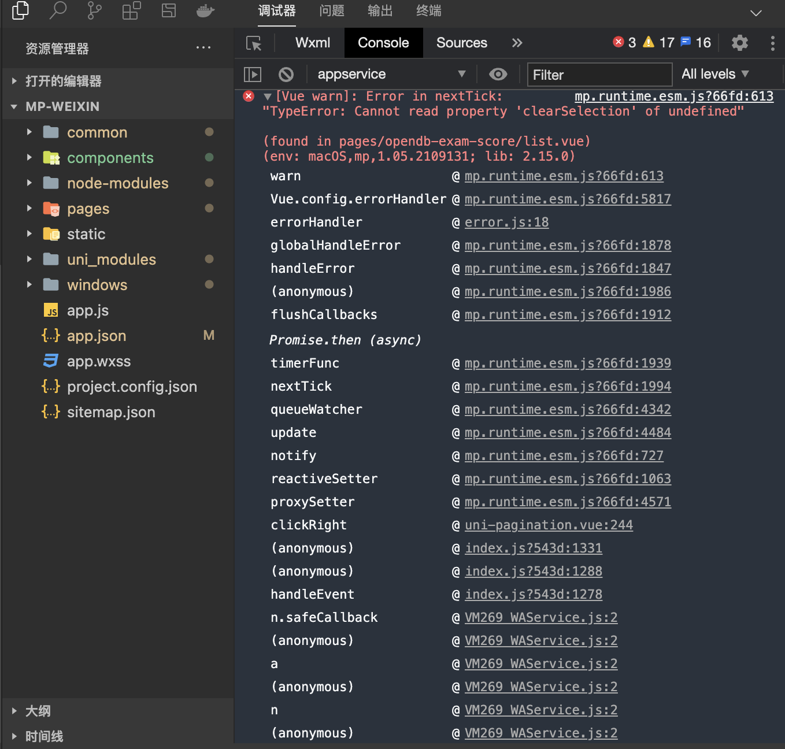Open the explorer files icon

click(21, 10)
